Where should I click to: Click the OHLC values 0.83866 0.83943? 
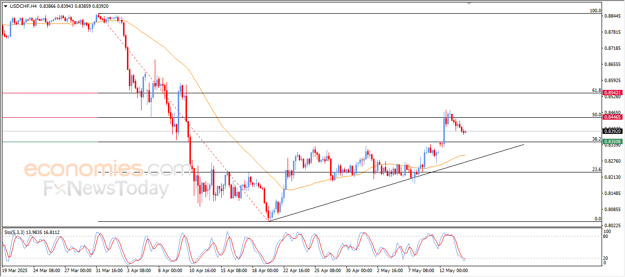click(x=56, y=6)
